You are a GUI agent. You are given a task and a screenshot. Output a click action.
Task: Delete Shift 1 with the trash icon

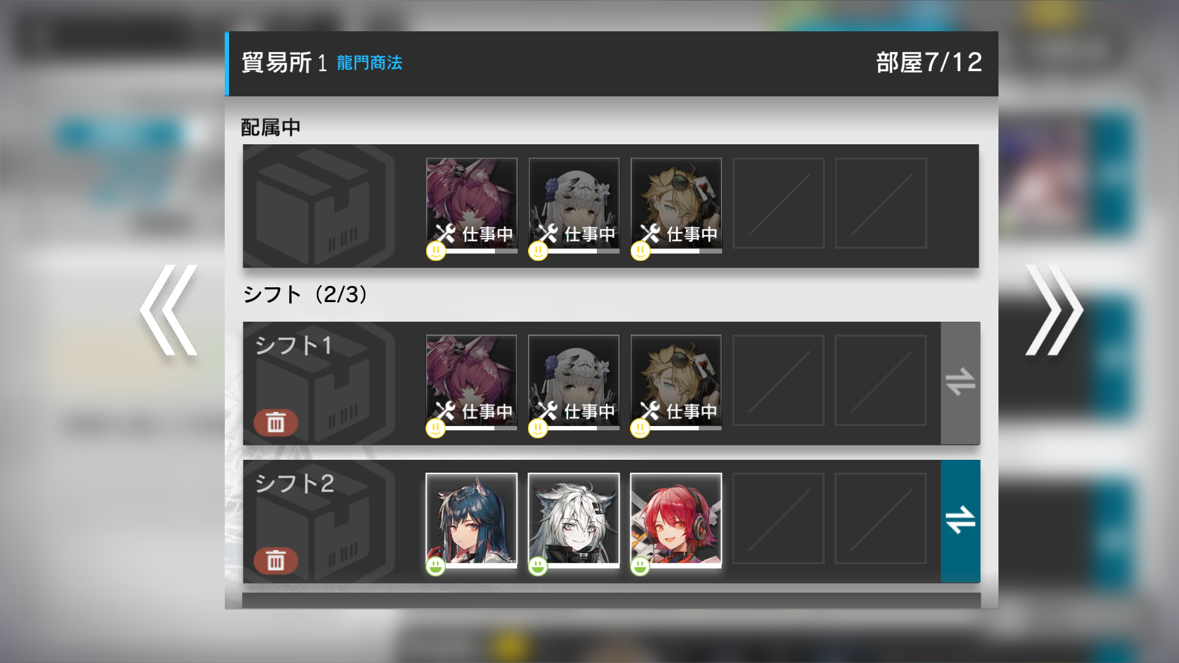[x=276, y=422]
